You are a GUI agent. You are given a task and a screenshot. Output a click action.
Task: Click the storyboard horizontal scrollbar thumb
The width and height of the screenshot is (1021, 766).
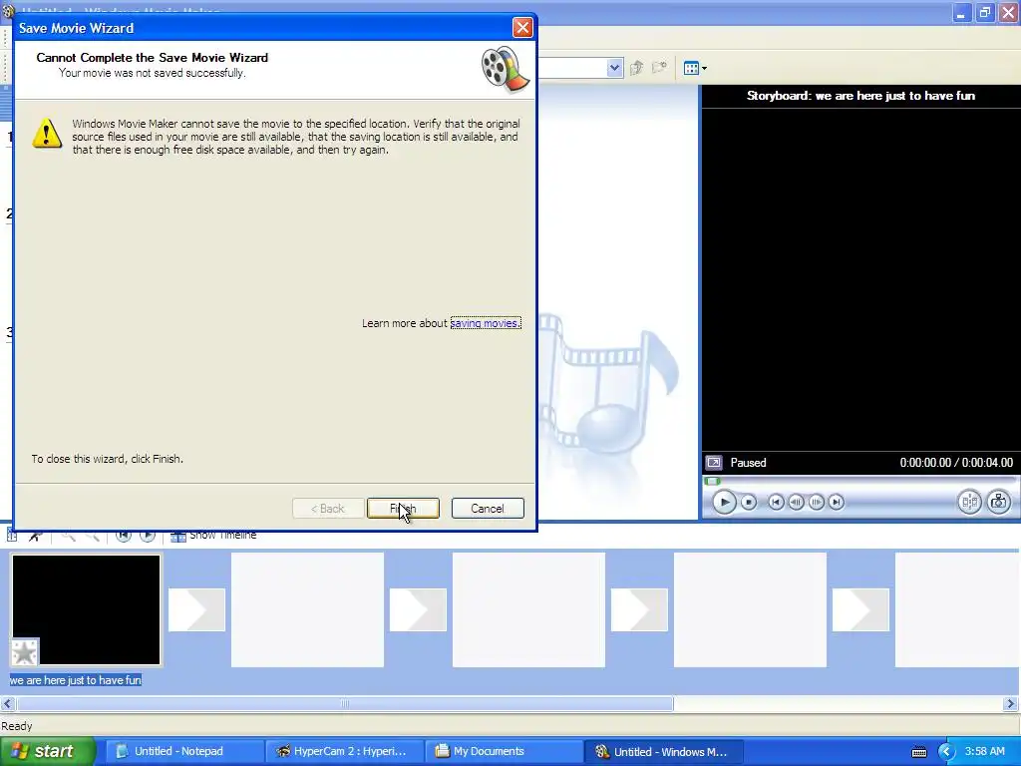[345, 703]
